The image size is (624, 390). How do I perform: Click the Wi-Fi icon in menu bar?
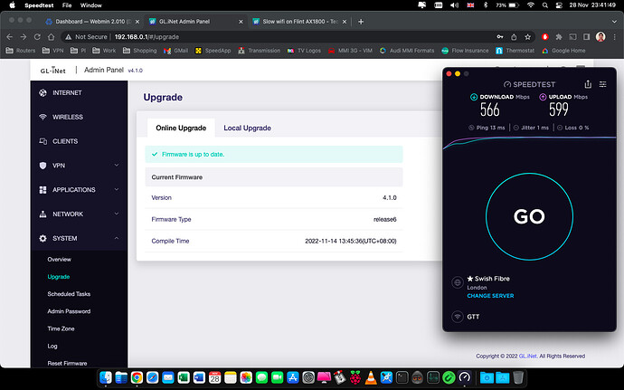pyautogui.click(x=531, y=5)
